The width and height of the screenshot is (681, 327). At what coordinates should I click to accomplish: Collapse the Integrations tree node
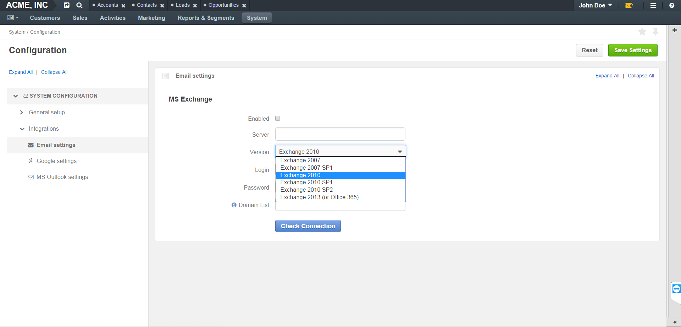(22, 129)
